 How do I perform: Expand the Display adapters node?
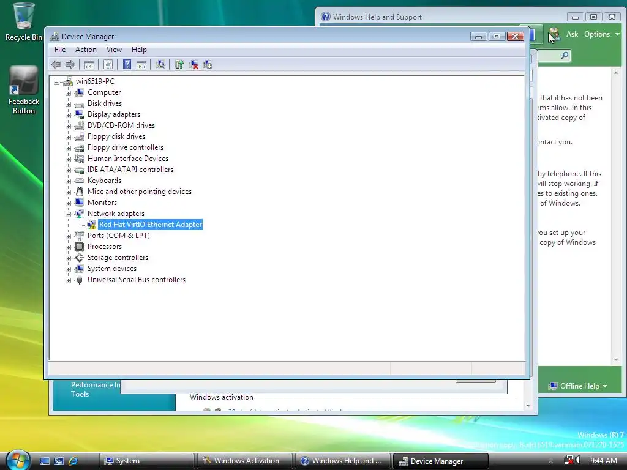click(x=69, y=115)
